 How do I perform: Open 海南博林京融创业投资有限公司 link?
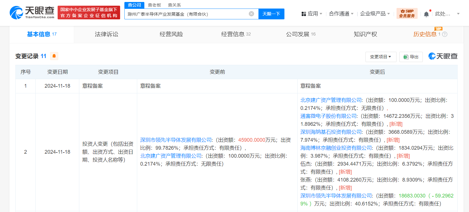[336, 148]
